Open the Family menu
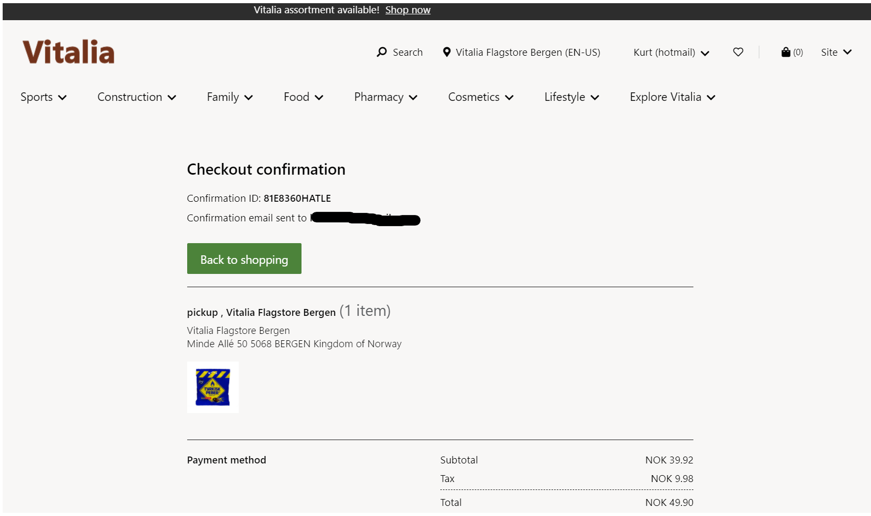 click(230, 97)
